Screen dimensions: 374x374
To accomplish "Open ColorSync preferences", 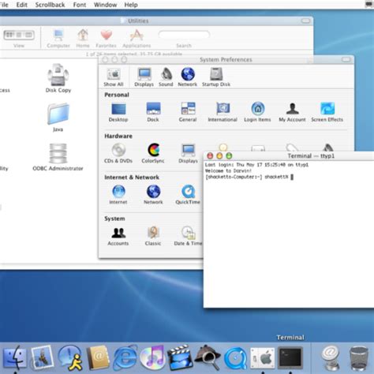I will point(153,153).
